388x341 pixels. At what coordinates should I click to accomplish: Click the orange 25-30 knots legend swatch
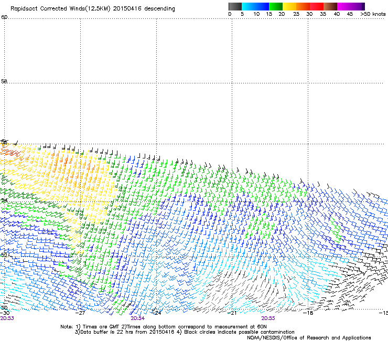click(x=303, y=6)
